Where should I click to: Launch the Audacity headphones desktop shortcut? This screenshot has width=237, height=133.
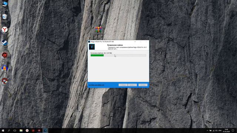pyautogui.click(x=5, y=68)
